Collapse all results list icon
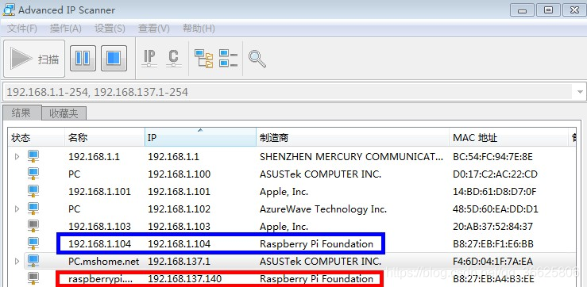 (x=228, y=59)
